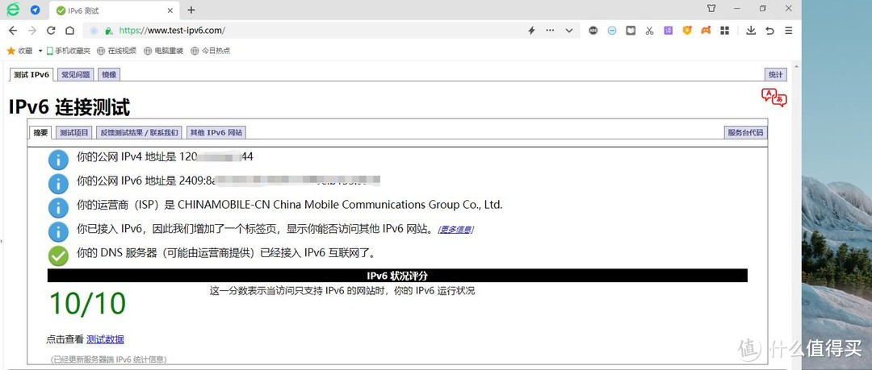Click the green check icon for DNS server
This screenshot has height=370, width=872.
(x=58, y=256)
